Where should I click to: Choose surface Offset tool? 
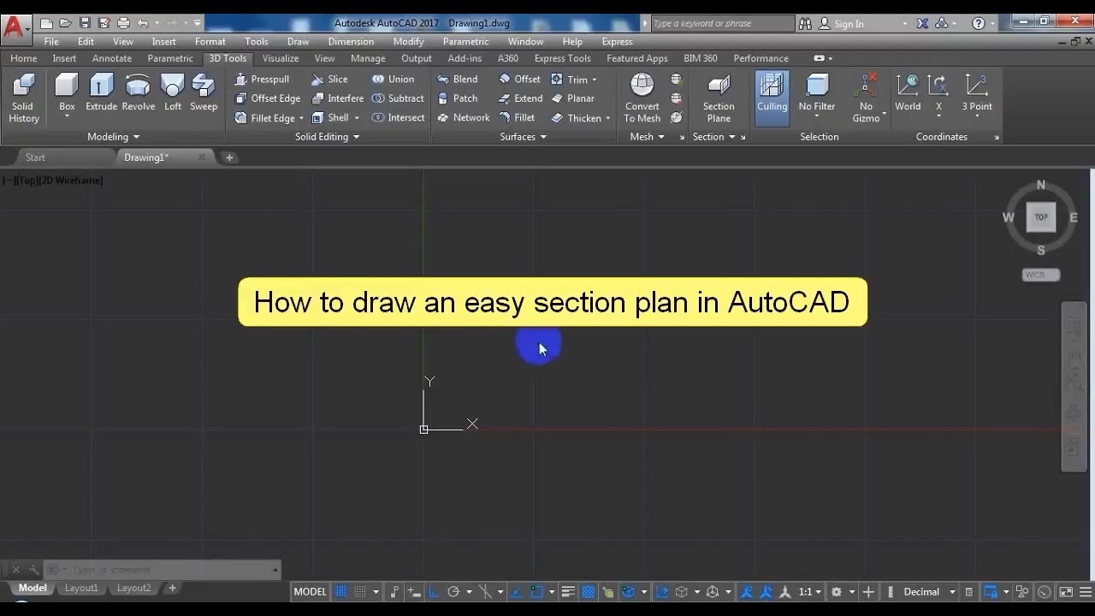519,79
